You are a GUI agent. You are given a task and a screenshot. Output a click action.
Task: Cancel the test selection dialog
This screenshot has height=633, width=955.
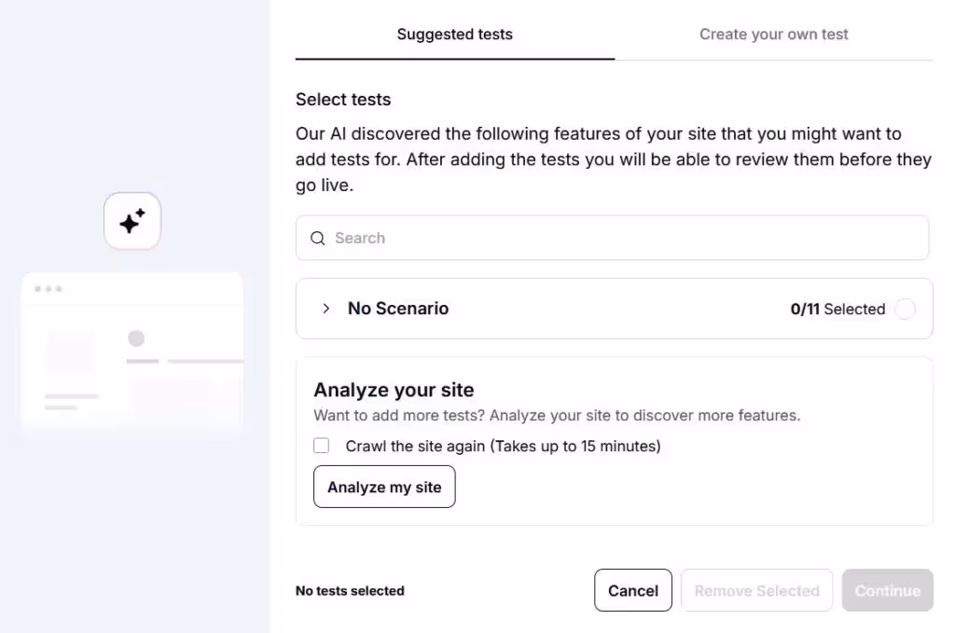(x=633, y=590)
